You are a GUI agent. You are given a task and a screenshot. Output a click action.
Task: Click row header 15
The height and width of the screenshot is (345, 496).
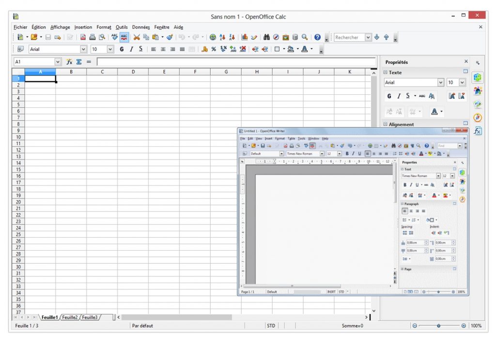point(18,169)
